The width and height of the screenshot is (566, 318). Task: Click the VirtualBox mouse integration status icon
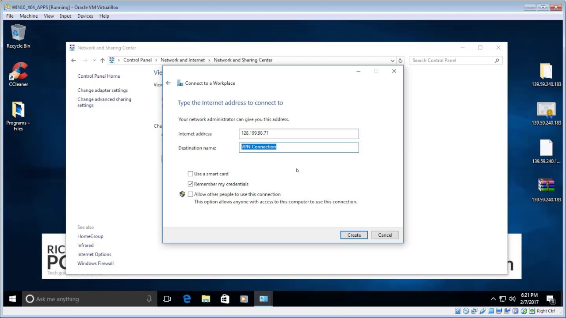[x=524, y=311]
